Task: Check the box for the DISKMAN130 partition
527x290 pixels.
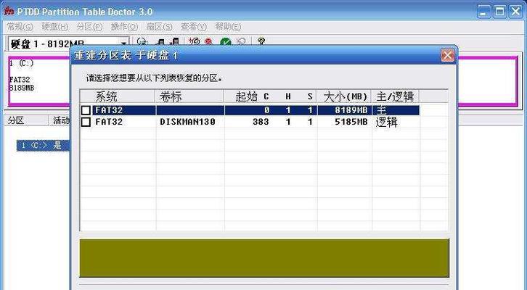Action: [86, 122]
